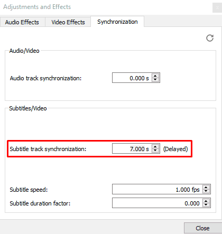Increase audio track synchronization with up arrow
This screenshot has height=234, width=222.
[155, 76]
